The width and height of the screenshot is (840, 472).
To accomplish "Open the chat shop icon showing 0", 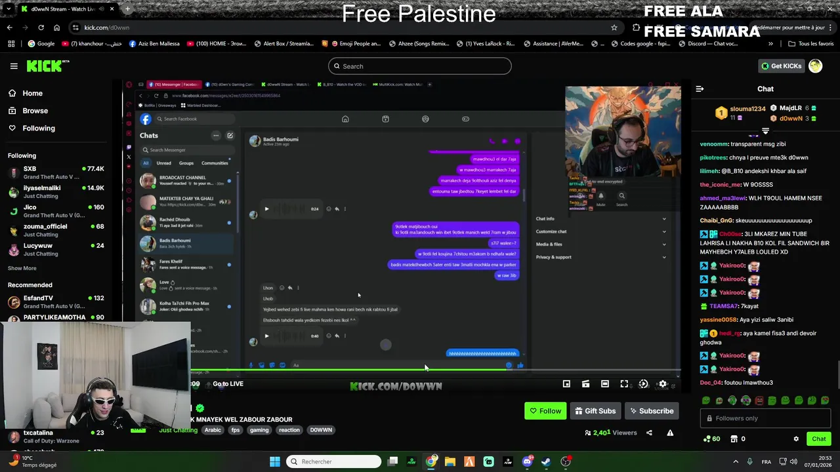I will tap(738, 439).
